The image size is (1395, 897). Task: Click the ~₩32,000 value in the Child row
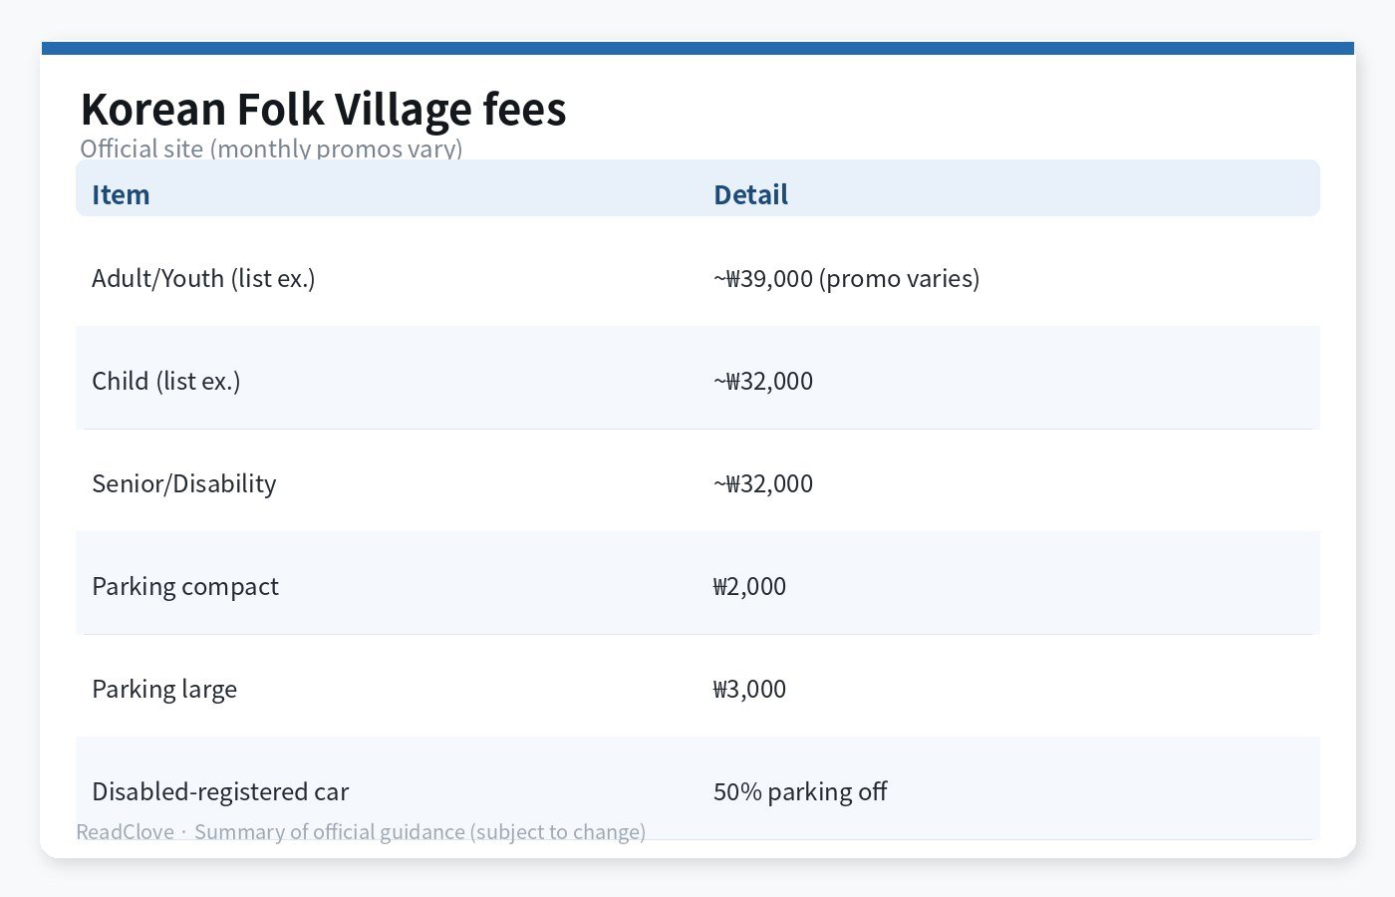coord(763,381)
